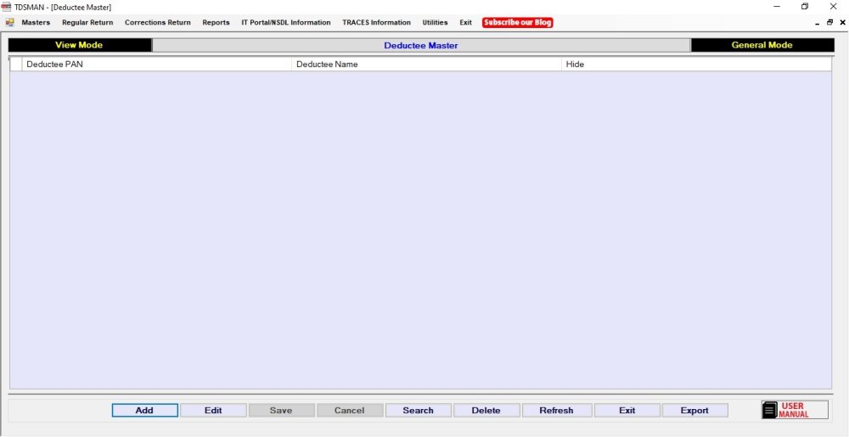Click the General Mode label
849x437 pixels.
point(762,45)
